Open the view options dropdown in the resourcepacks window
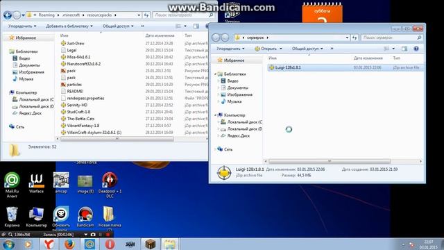This screenshot has height=250, width=444. point(185,26)
